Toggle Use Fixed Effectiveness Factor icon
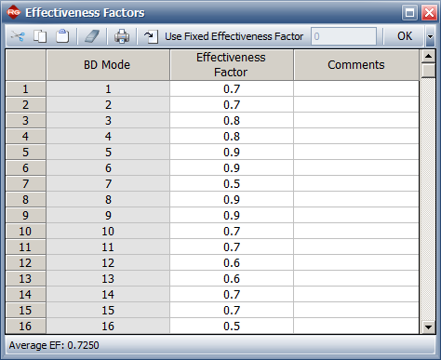Screen dimensions: 441x360 coord(151,36)
